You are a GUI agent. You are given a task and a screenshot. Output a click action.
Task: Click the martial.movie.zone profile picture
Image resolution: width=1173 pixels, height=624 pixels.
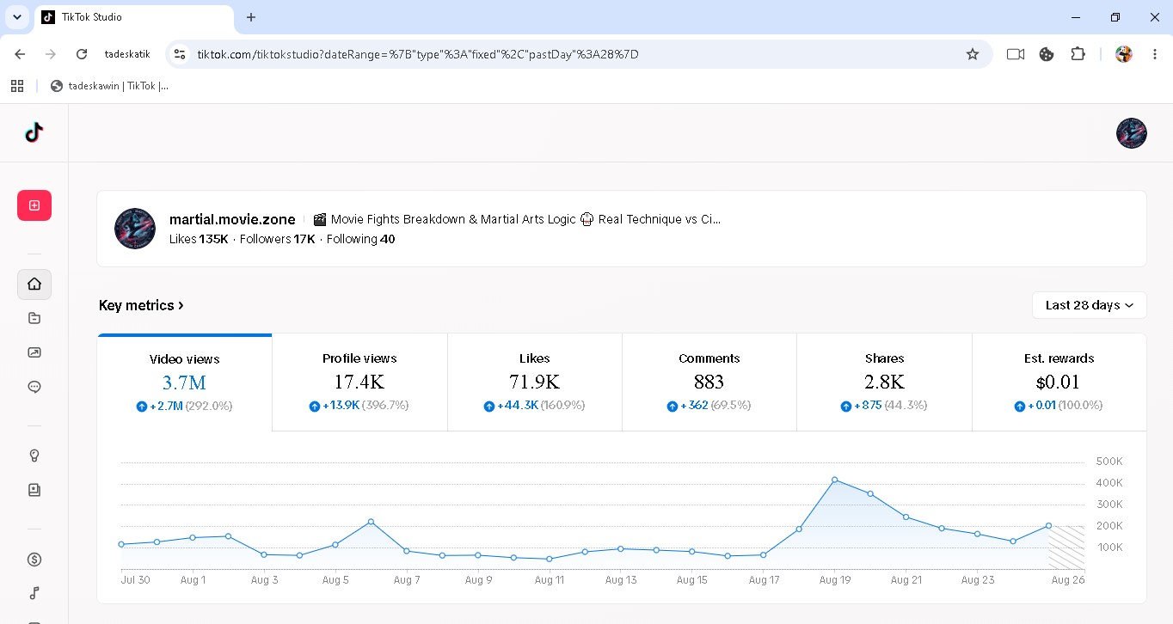point(135,229)
